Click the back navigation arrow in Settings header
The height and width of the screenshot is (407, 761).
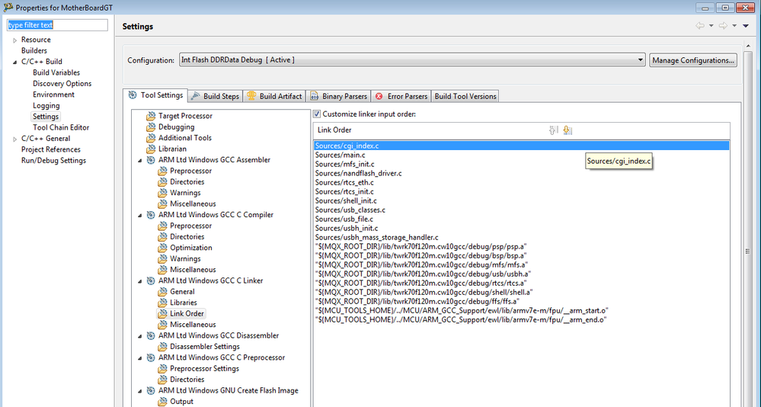tap(700, 26)
